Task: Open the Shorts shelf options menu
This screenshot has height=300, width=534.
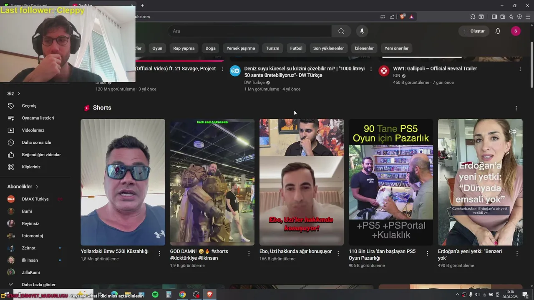Action: [x=516, y=108]
